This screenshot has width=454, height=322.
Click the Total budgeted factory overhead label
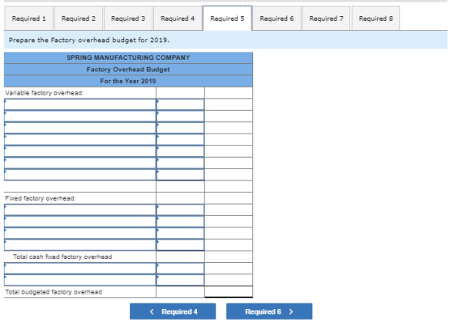coord(54,292)
